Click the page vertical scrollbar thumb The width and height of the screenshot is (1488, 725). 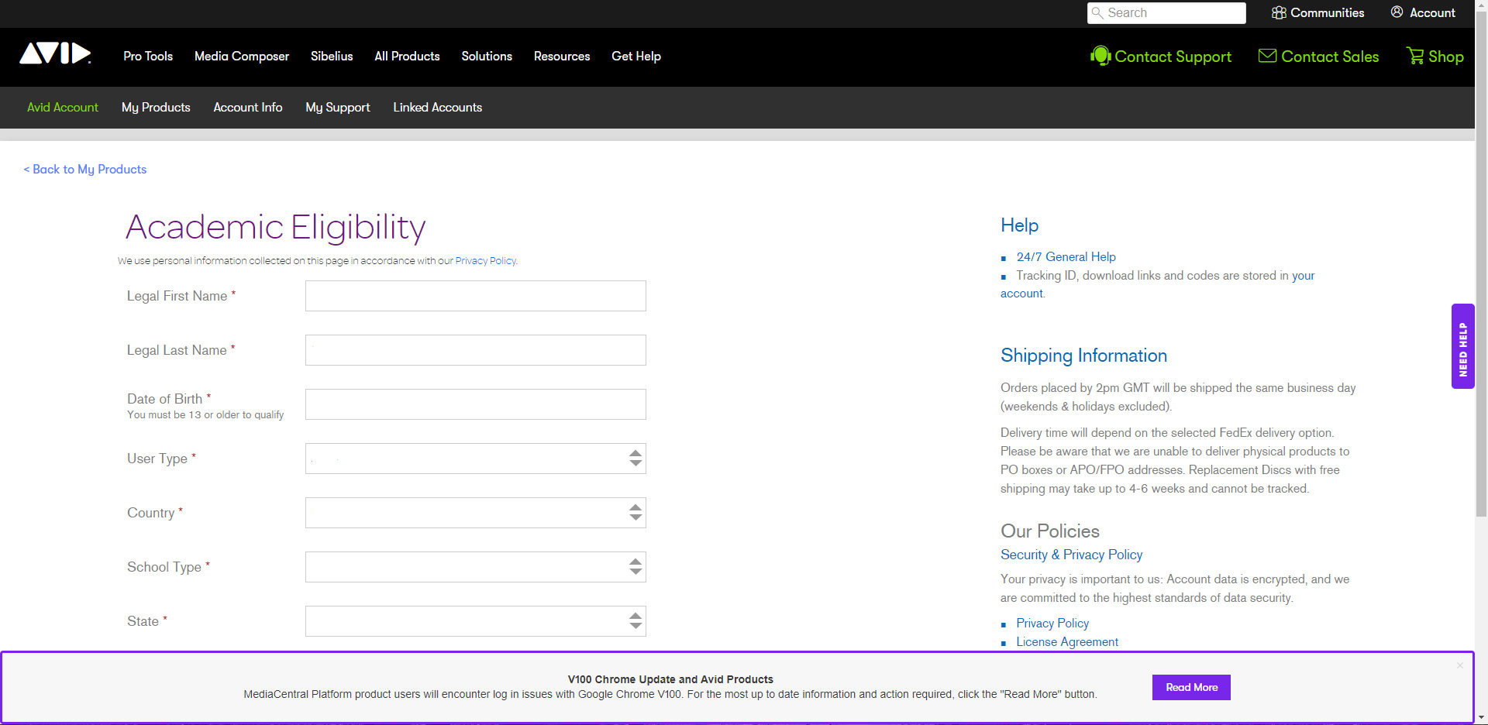pos(1481,264)
